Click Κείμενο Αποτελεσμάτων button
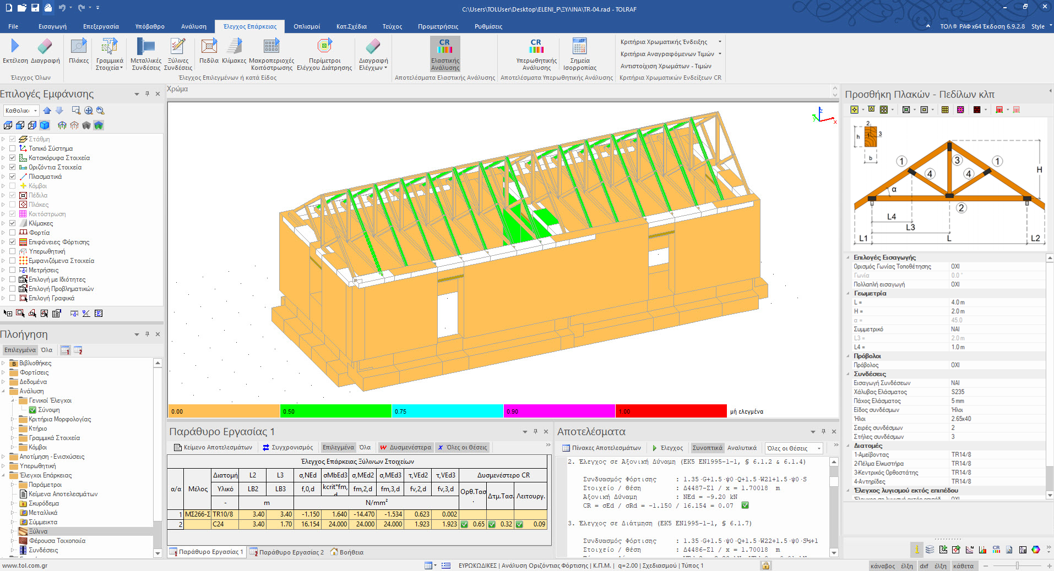Viewport: 1054px width, 571px height. tap(213, 447)
